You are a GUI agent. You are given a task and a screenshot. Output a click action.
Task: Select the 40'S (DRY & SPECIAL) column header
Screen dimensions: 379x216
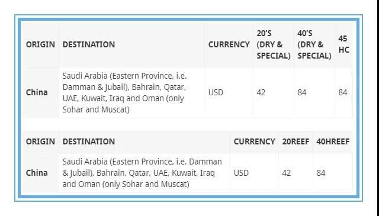tap(314, 44)
